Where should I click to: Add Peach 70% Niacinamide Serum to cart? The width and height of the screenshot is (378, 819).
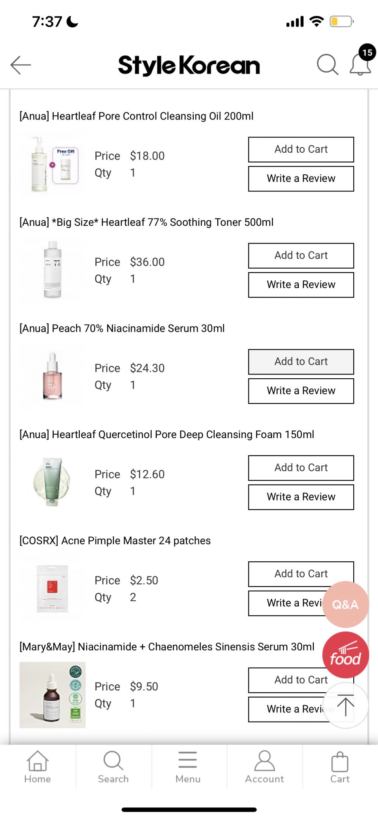[301, 362]
